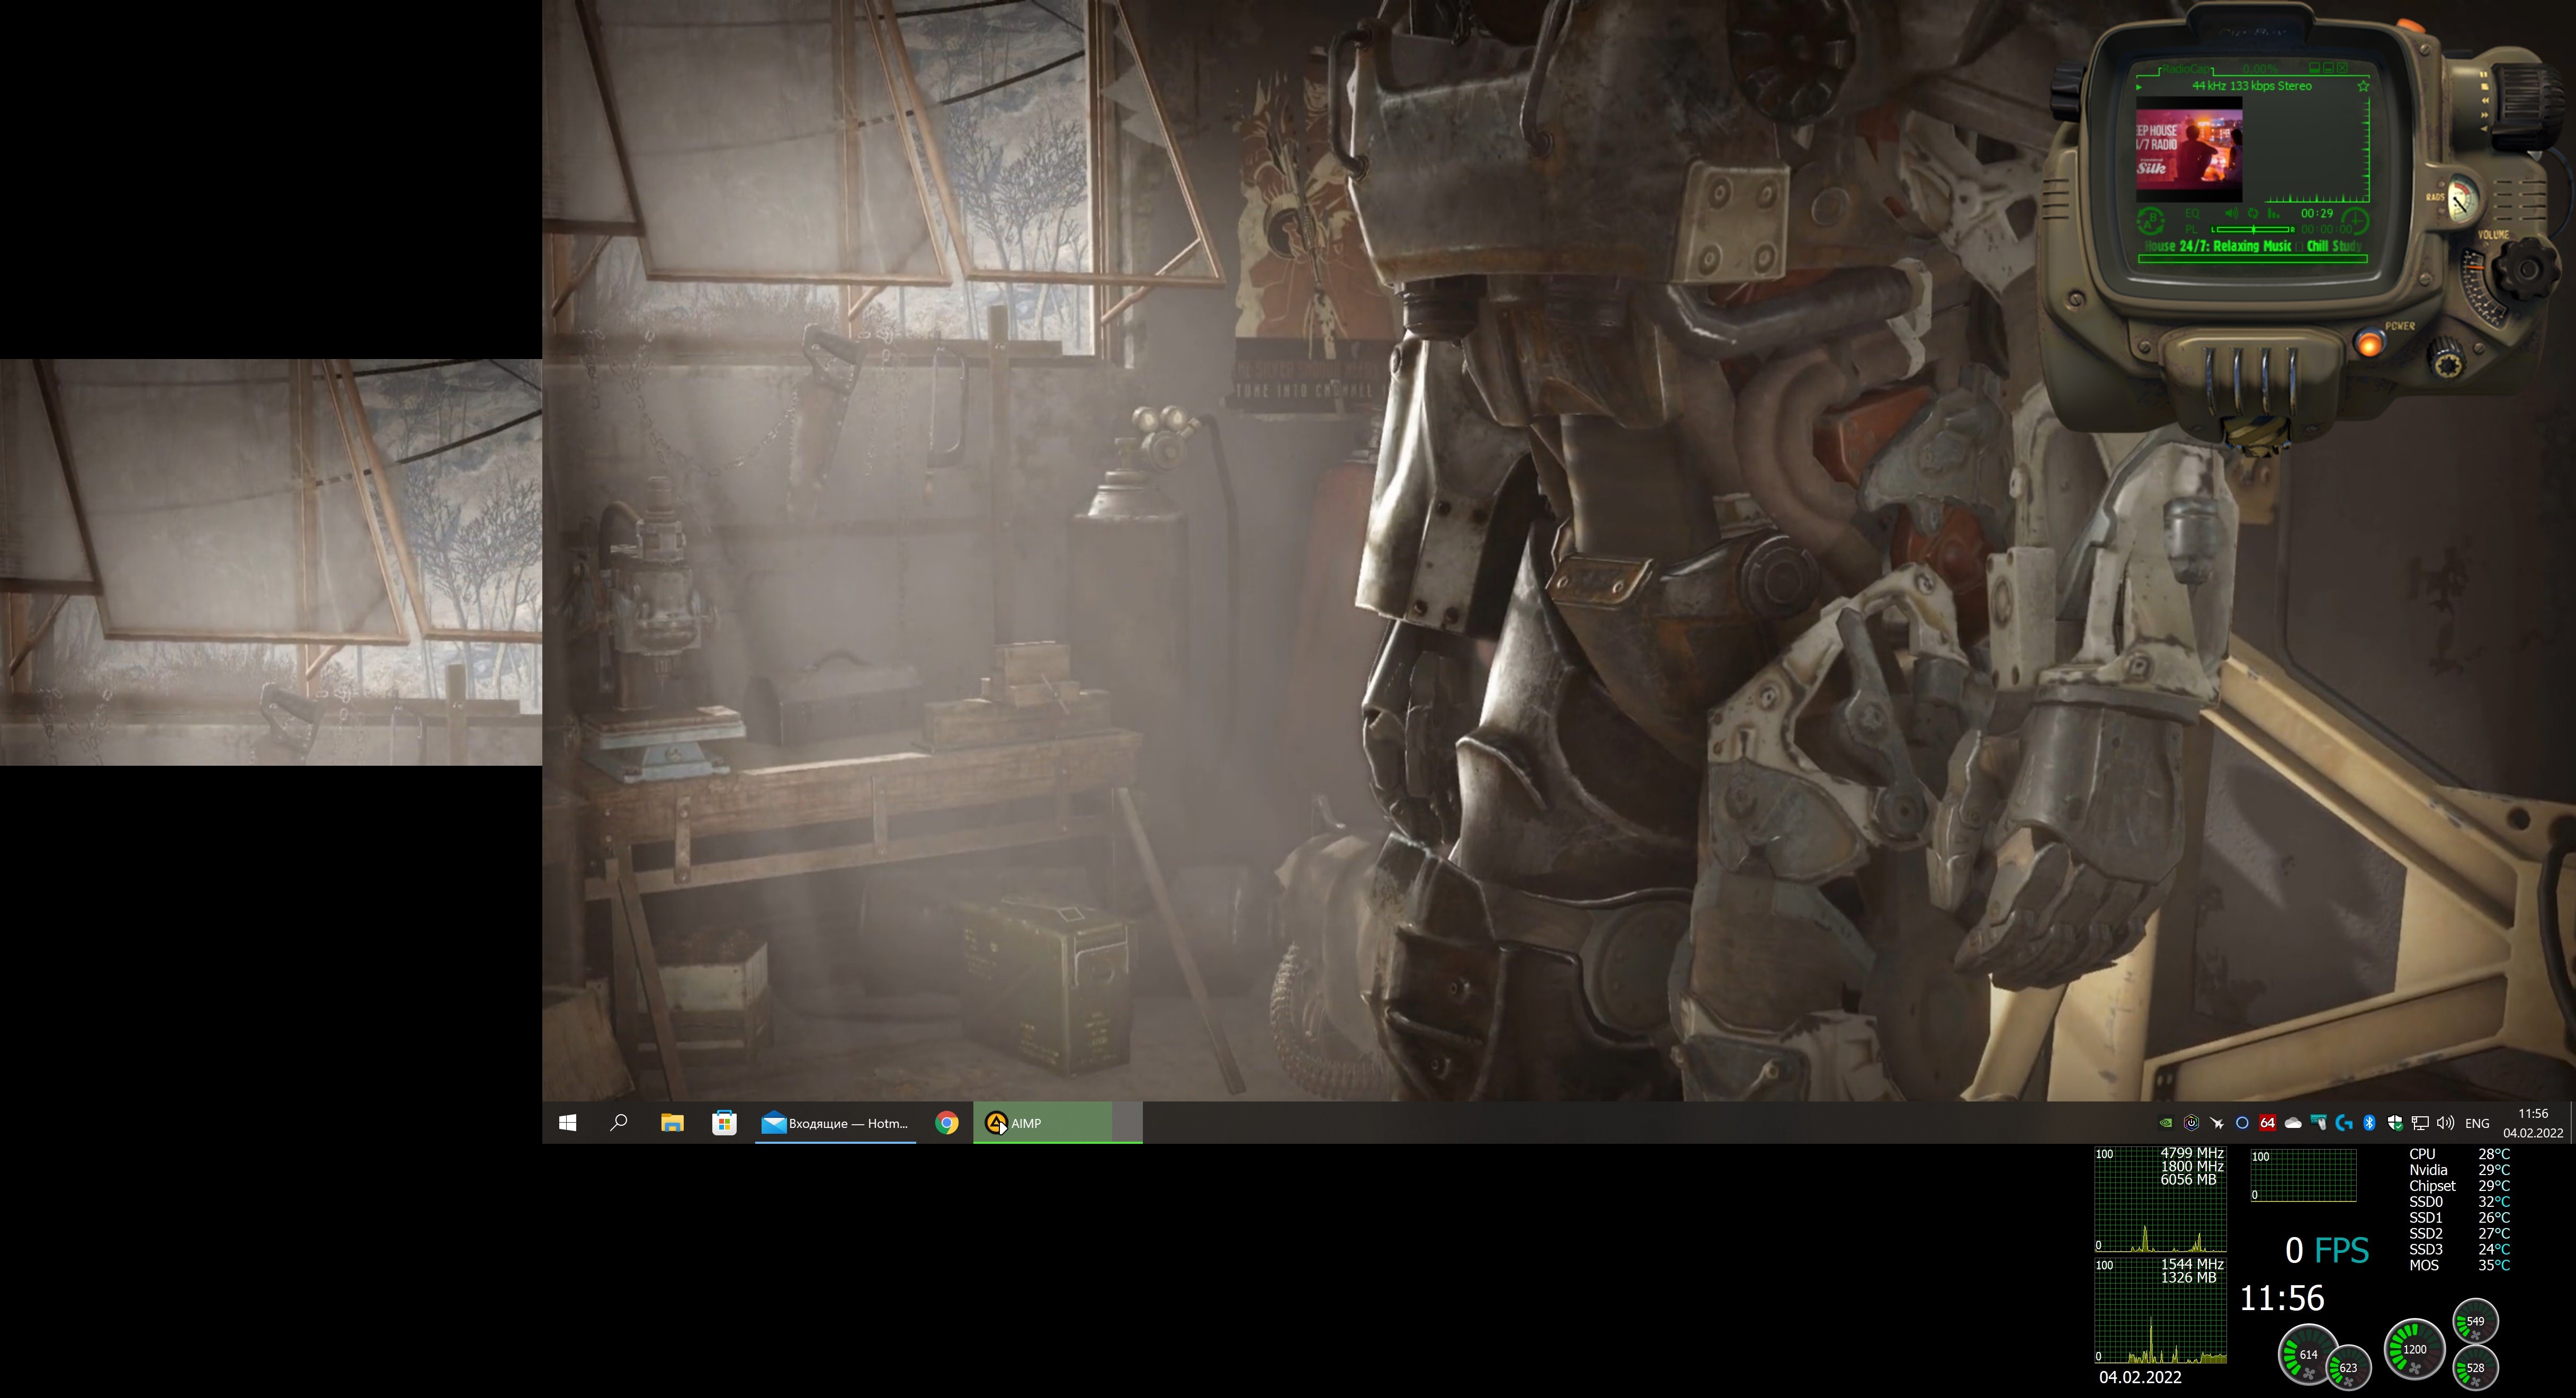Open the system volume tray icon

click(2445, 1123)
